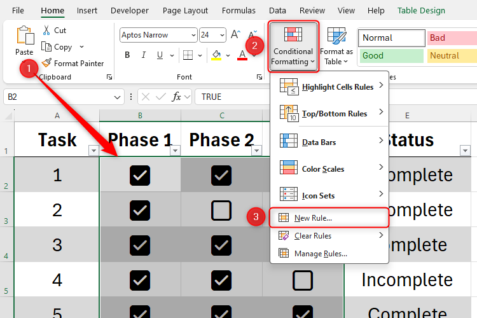Image resolution: width=477 pixels, height=318 pixels.
Task: Uncheck Phase 1 checkbox for Task 3
Action: click(140, 245)
